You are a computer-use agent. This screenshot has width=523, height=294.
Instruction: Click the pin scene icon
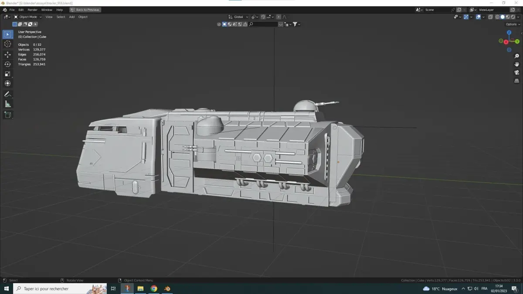tap(453, 10)
